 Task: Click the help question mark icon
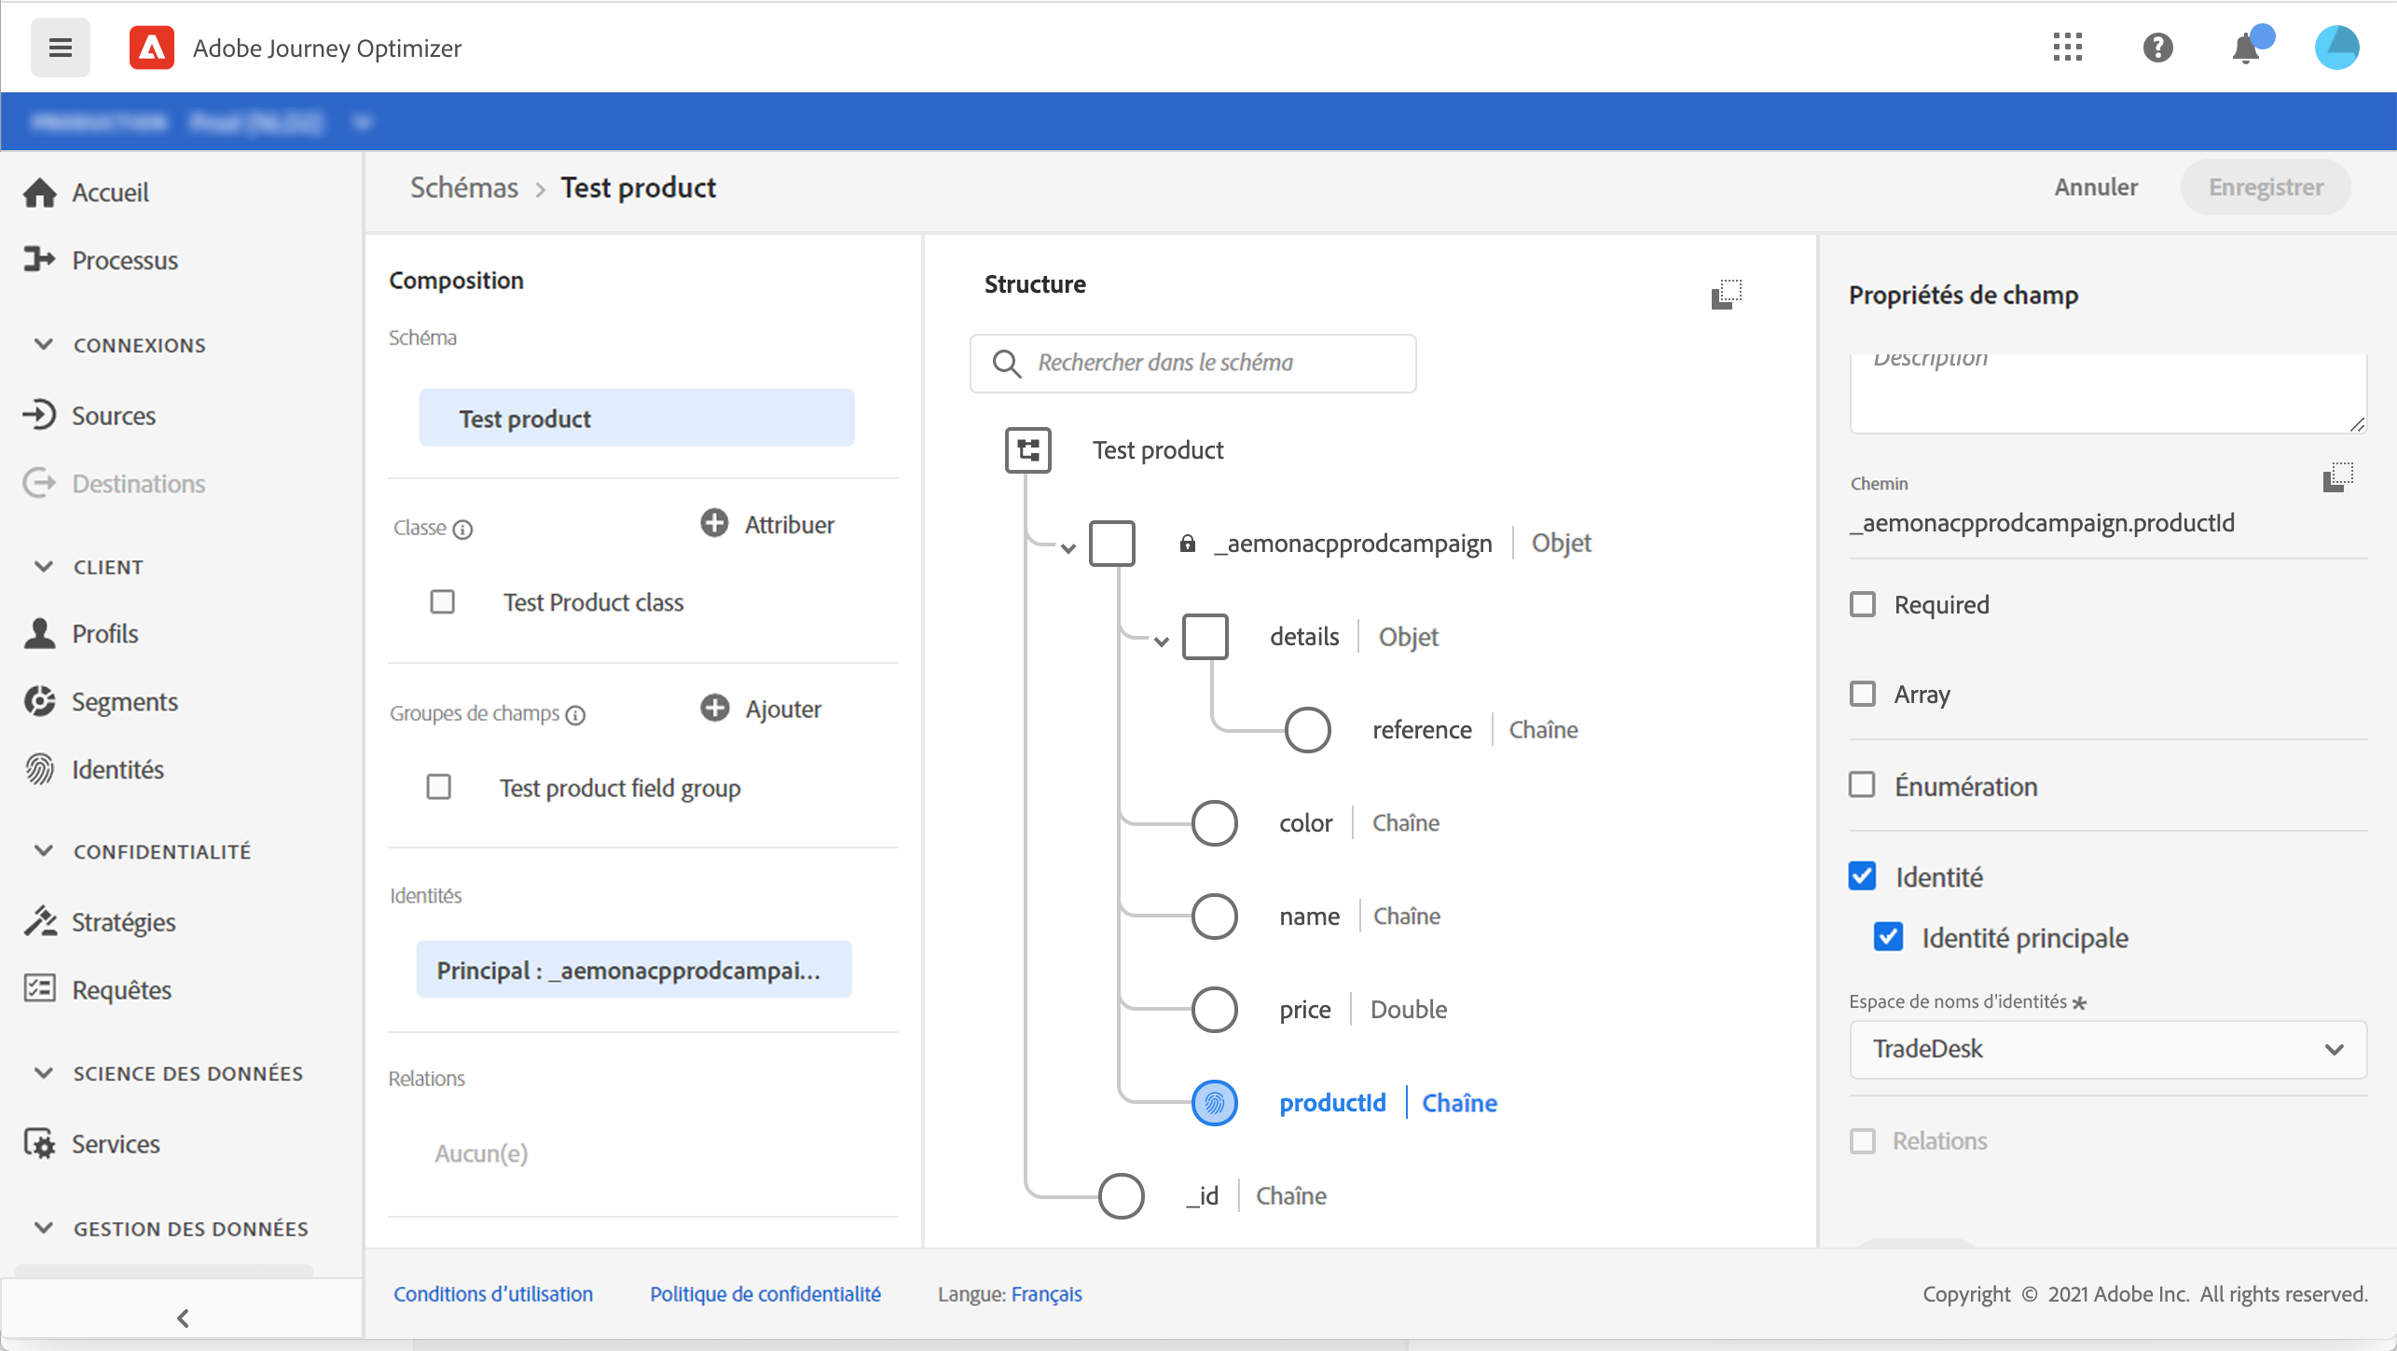pyautogui.click(x=2157, y=48)
